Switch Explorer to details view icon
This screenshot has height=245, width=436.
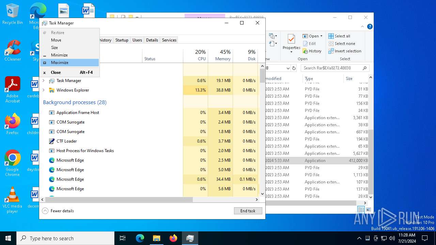pyautogui.click(x=361, y=210)
